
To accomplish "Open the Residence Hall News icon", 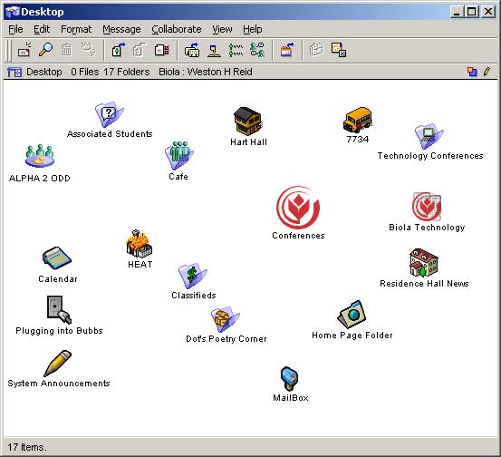I will [x=424, y=263].
